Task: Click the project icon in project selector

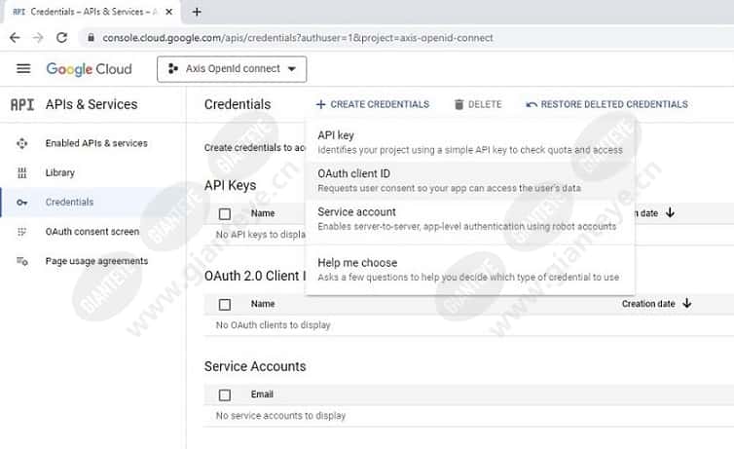Action: [172, 69]
